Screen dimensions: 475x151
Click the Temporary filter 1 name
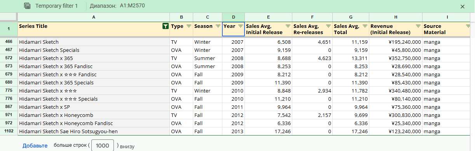(x=57, y=6)
